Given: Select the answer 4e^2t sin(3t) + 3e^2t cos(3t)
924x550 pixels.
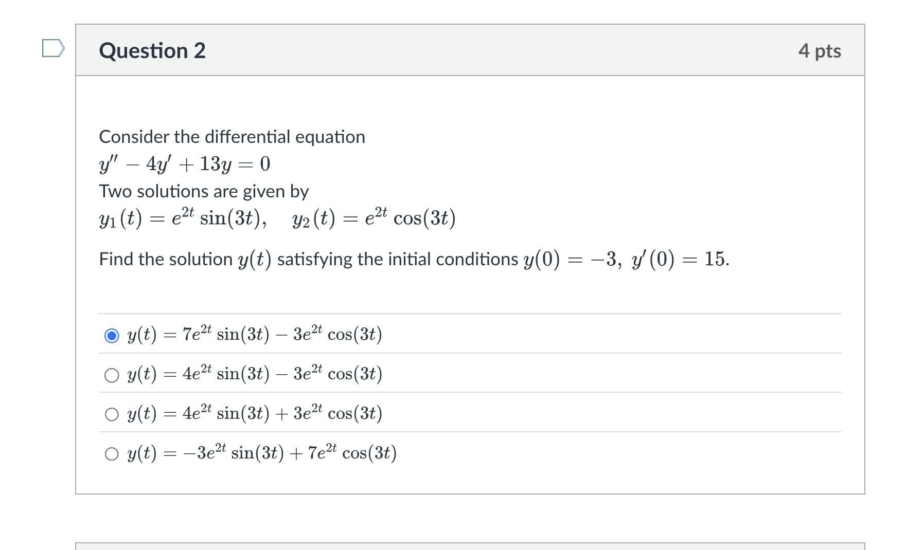Looking at the screenshot, I should coord(111,414).
